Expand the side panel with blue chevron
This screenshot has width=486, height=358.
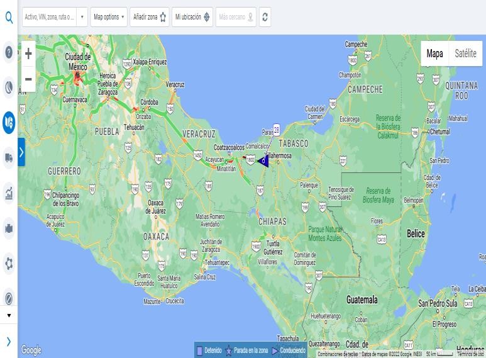[21, 152]
